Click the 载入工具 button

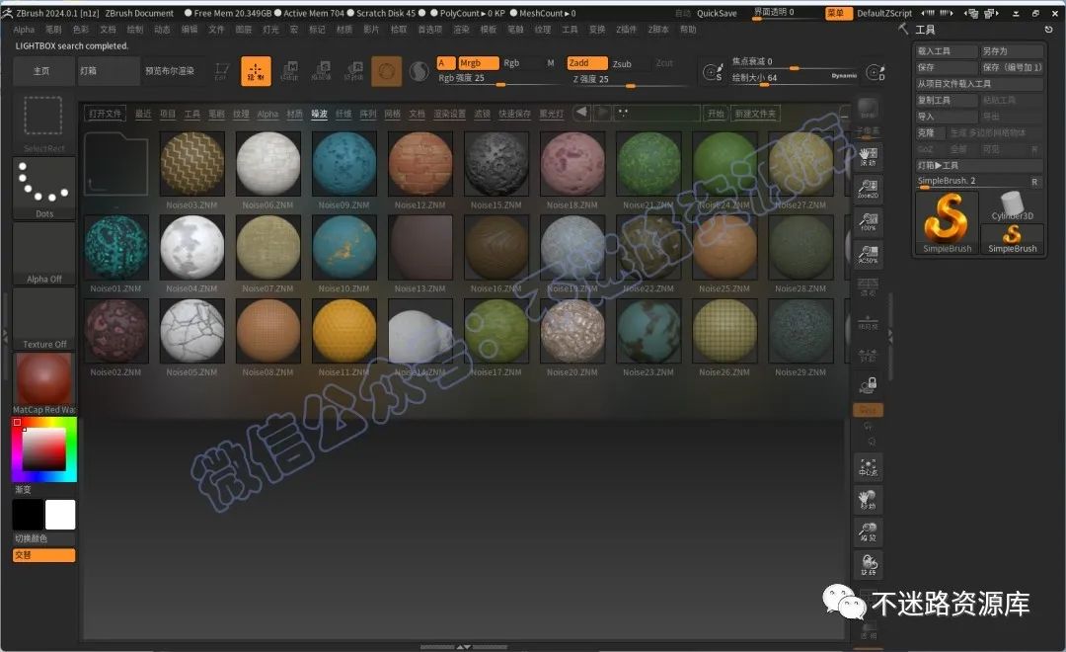coord(946,51)
